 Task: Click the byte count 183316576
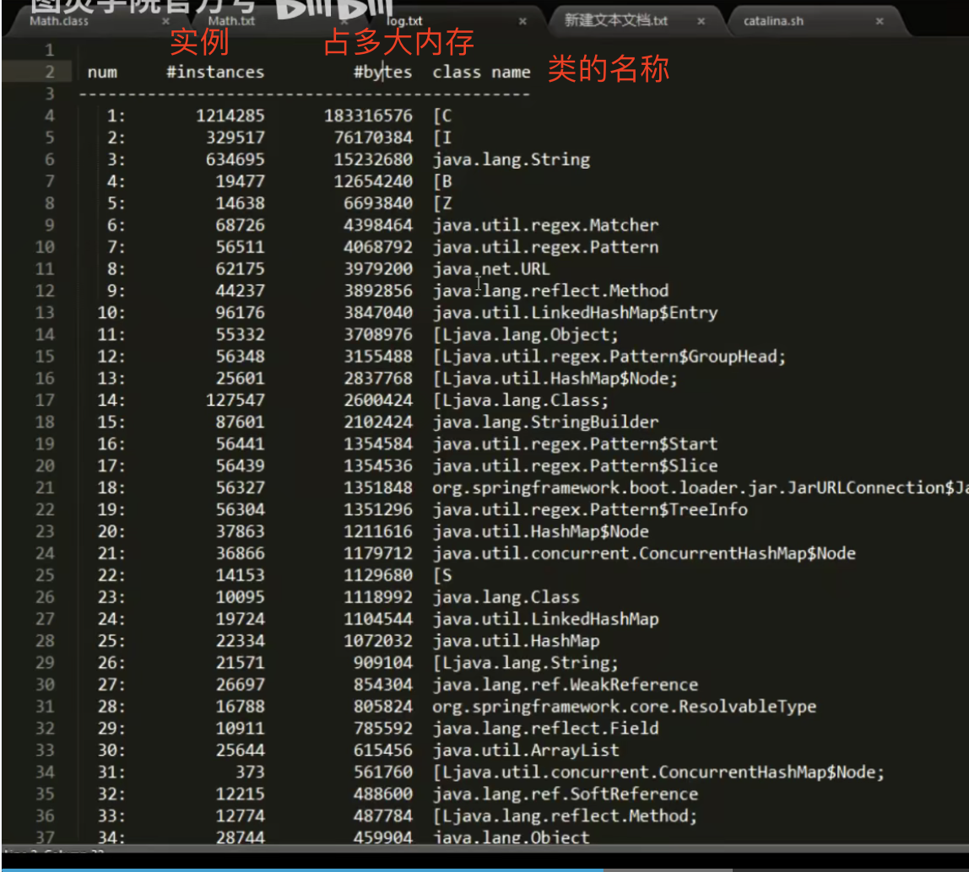coord(368,116)
